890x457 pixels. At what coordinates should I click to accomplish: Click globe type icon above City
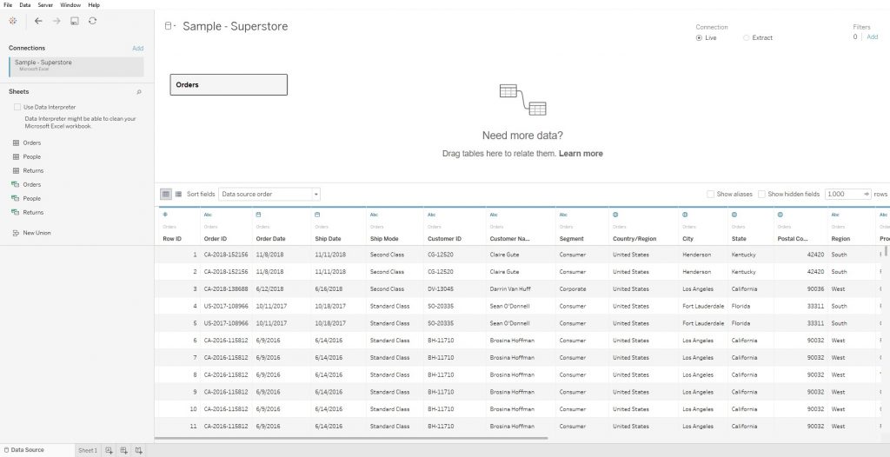pos(685,215)
